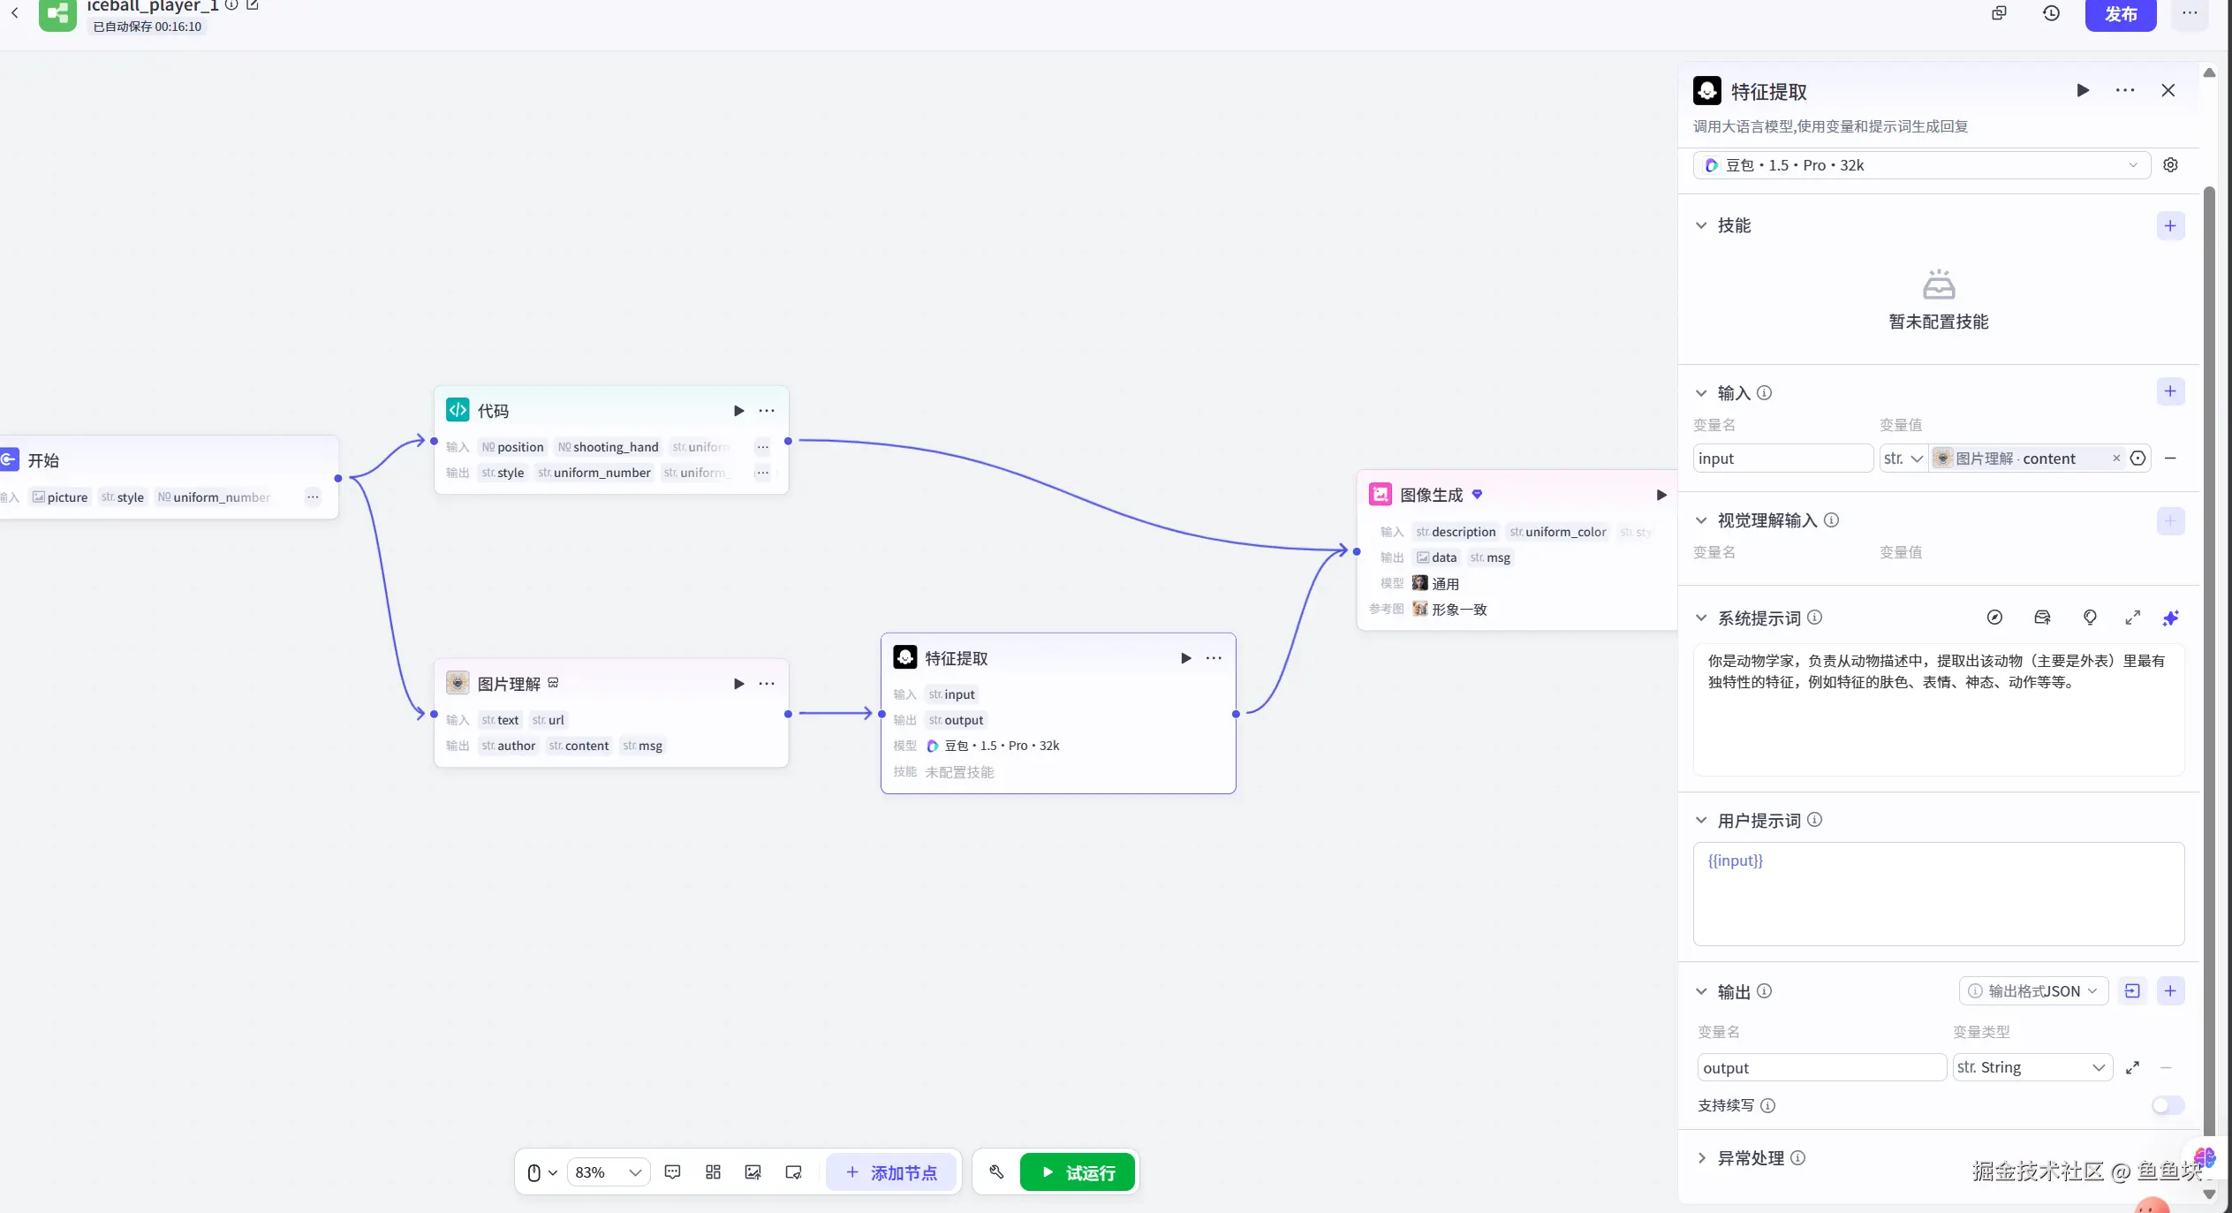This screenshot has height=1213, width=2232.
Task: Run the 代码 node with play icon
Action: coord(738,411)
